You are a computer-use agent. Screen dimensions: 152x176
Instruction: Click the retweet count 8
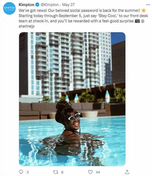(62, 172)
